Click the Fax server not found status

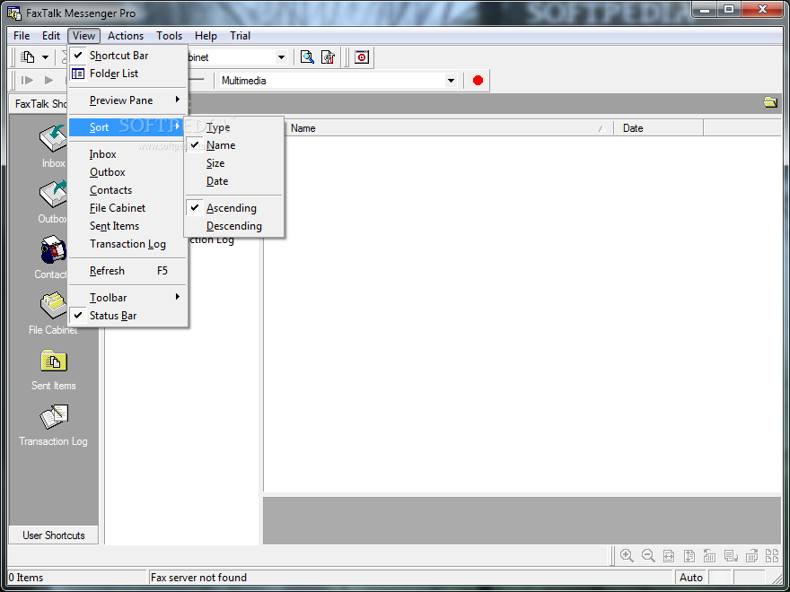pyautogui.click(x=198, y=578)
